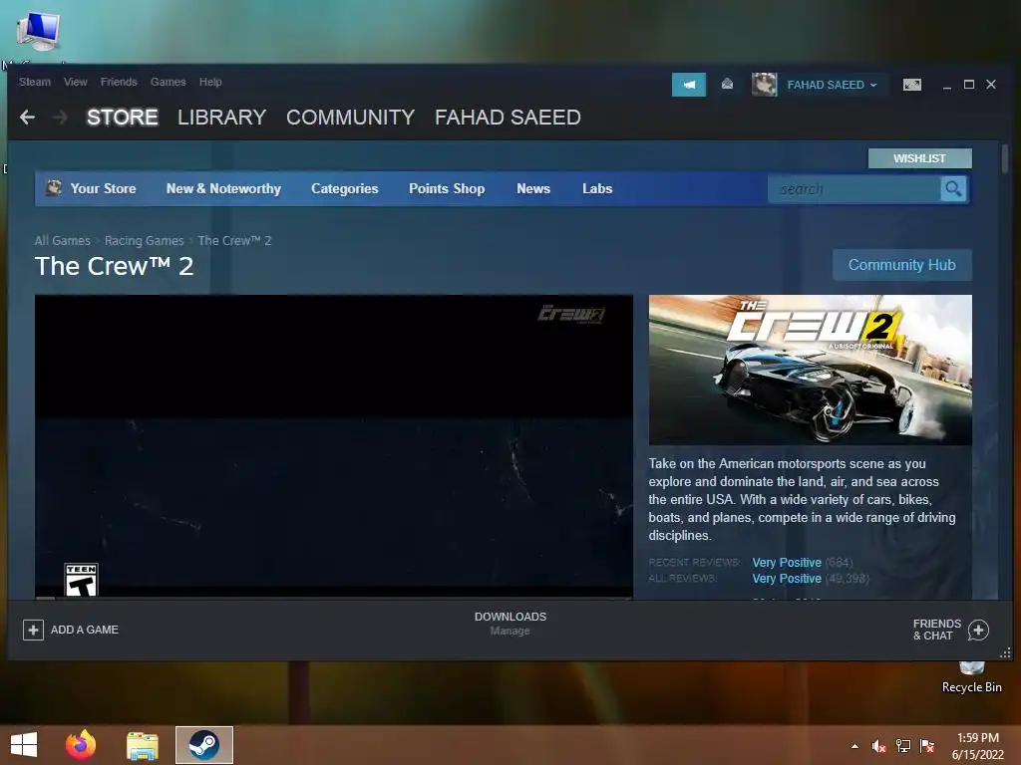Launch Firefox from the taskbar
This screenshot has width=1021, height=765.
(x=81, y=745)
